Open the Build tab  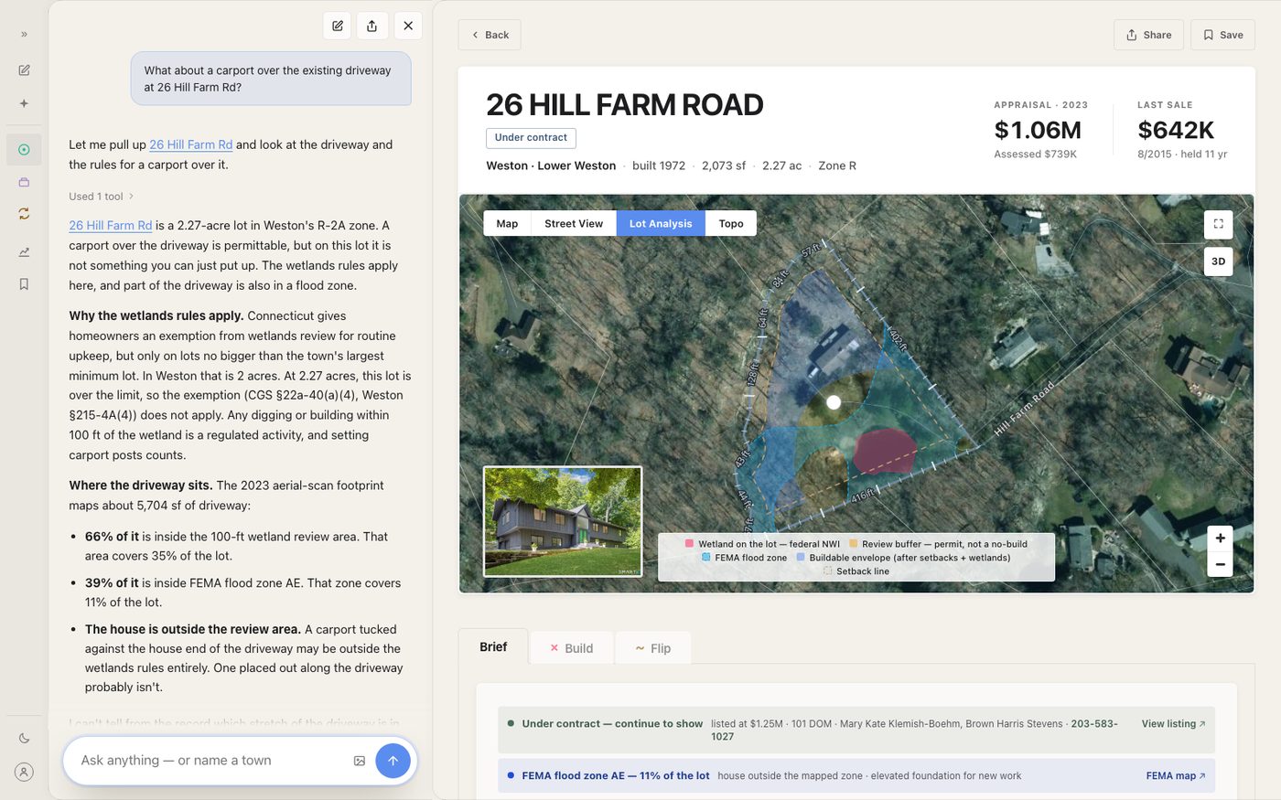pyautogui.click(x=571, y=648)
